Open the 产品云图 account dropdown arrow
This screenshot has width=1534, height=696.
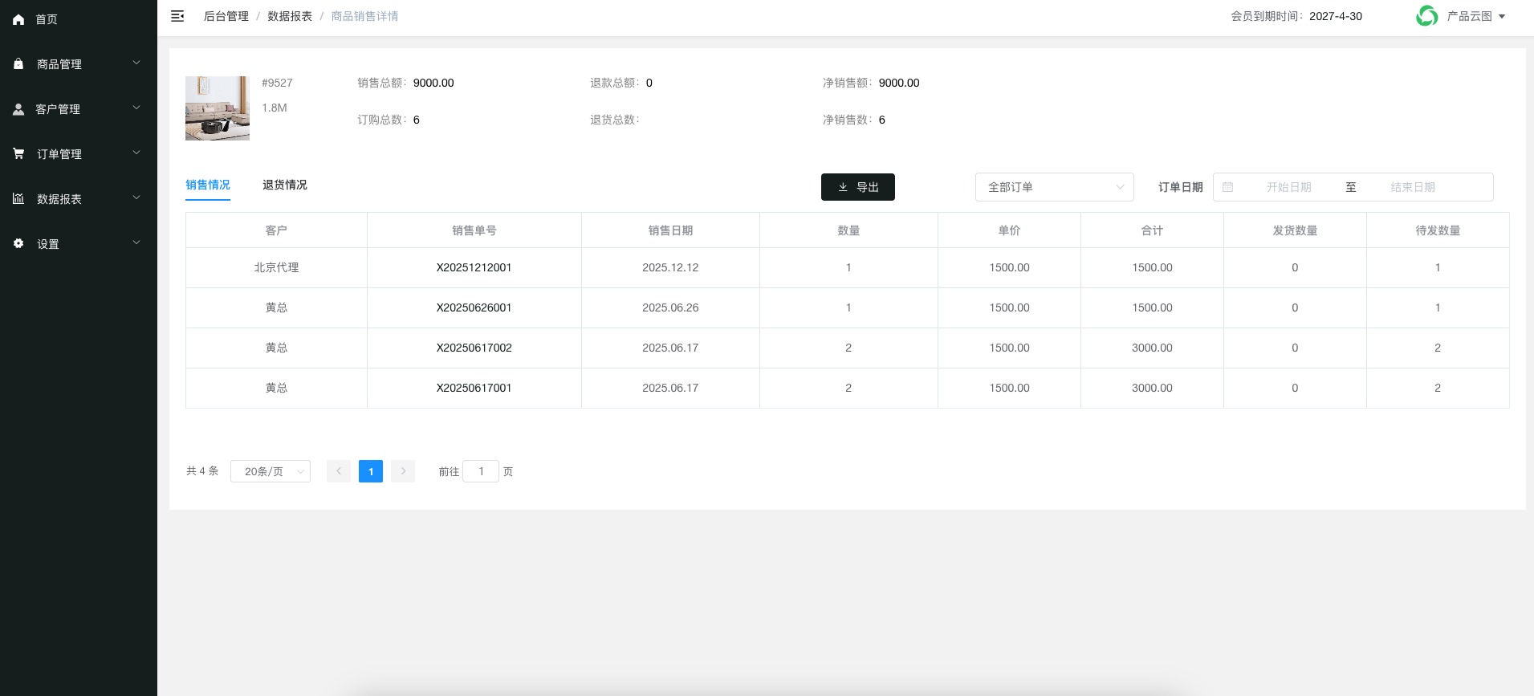point(1502,16)
